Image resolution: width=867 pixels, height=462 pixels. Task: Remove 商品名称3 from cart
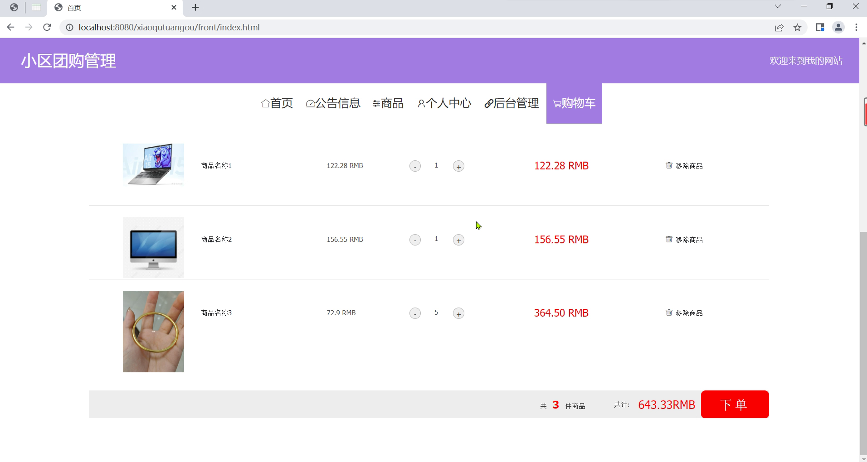click(684, 313)
